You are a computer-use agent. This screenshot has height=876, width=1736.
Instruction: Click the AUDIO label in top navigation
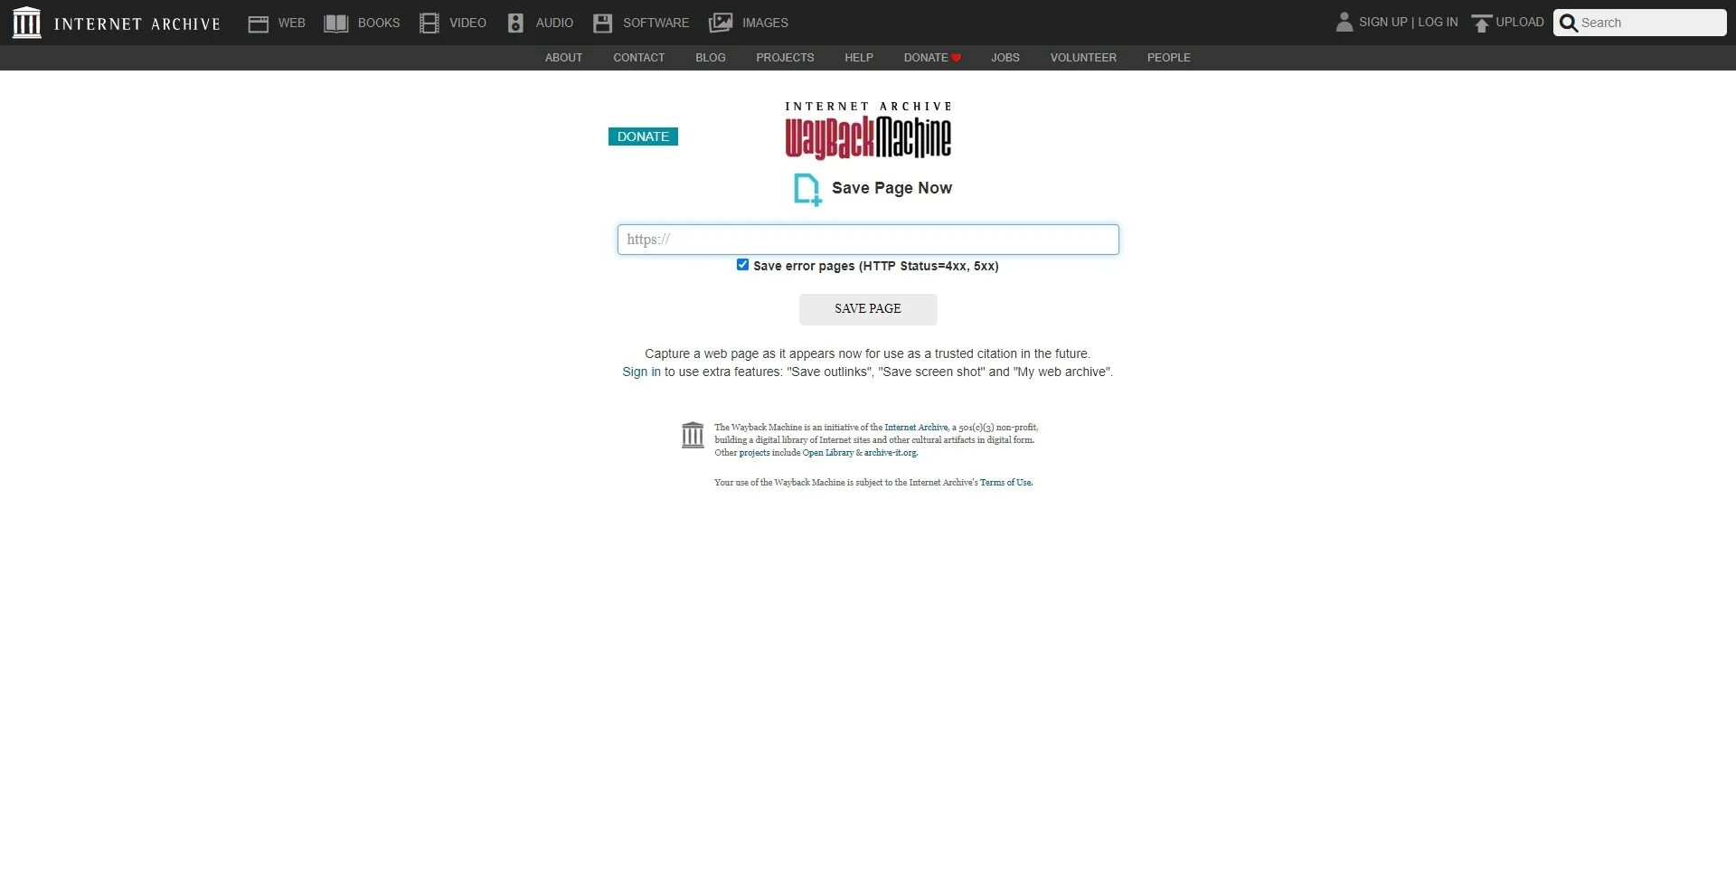554,23
